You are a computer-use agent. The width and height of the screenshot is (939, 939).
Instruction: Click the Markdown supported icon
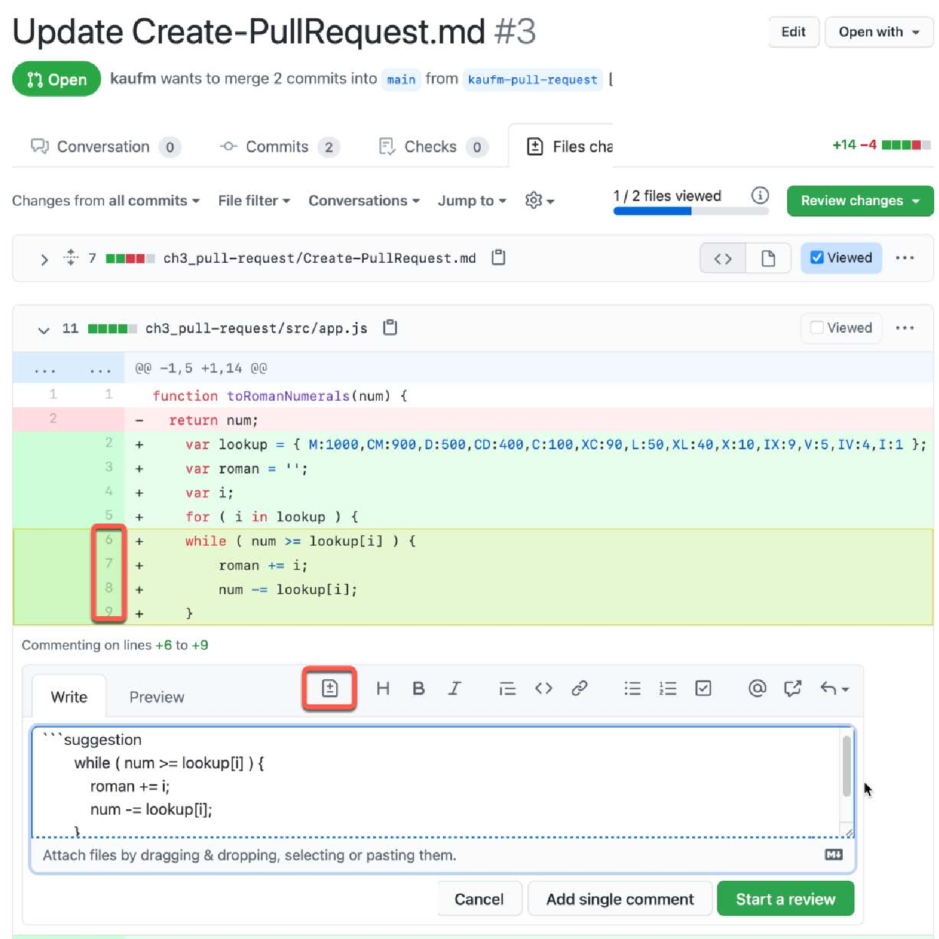point(834,854)
